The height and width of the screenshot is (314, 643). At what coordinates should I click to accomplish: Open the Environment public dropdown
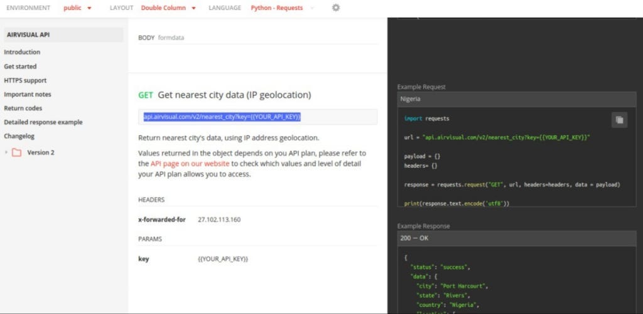77,8
